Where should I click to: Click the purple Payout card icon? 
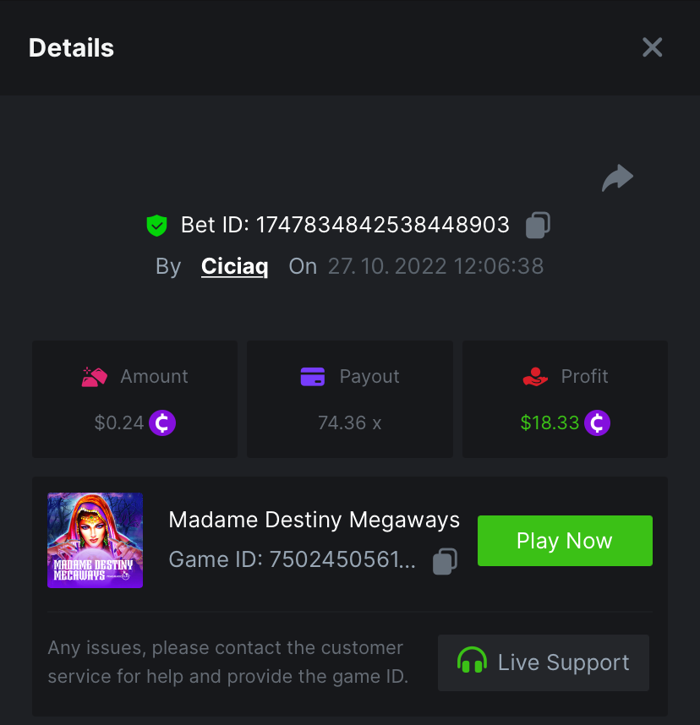(x=313, y=377)
